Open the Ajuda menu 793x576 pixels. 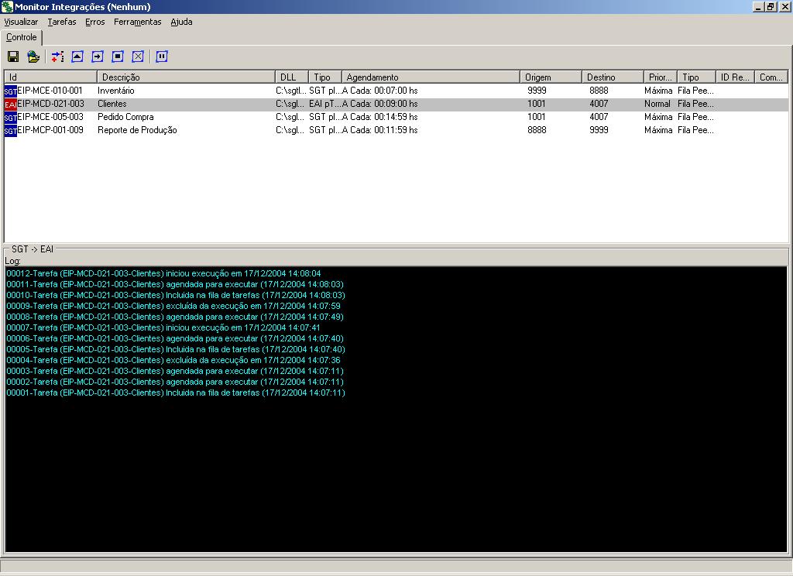(181, 22)
